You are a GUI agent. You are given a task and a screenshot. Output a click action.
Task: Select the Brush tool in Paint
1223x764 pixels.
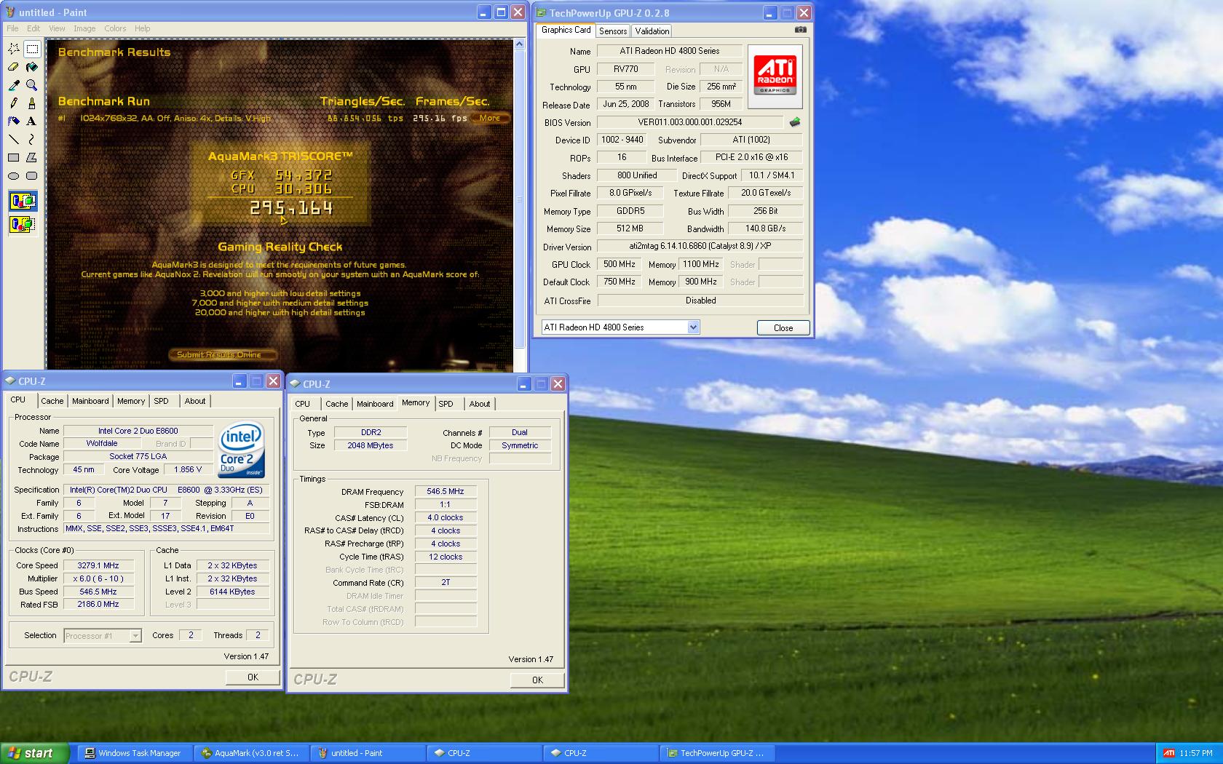[31, 103]
